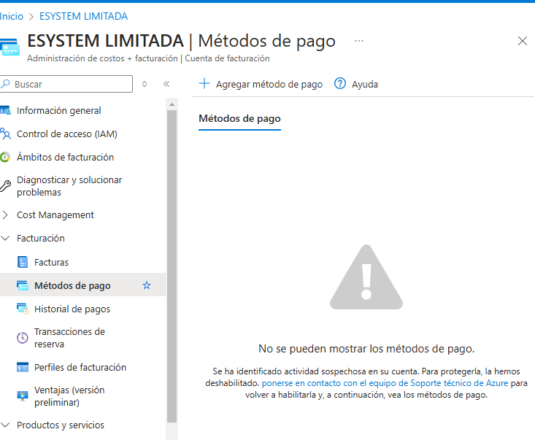Viewport: 535px width, 440px height.
Task: Favorite Métodos de pago with the star
Action: (147, 285)
